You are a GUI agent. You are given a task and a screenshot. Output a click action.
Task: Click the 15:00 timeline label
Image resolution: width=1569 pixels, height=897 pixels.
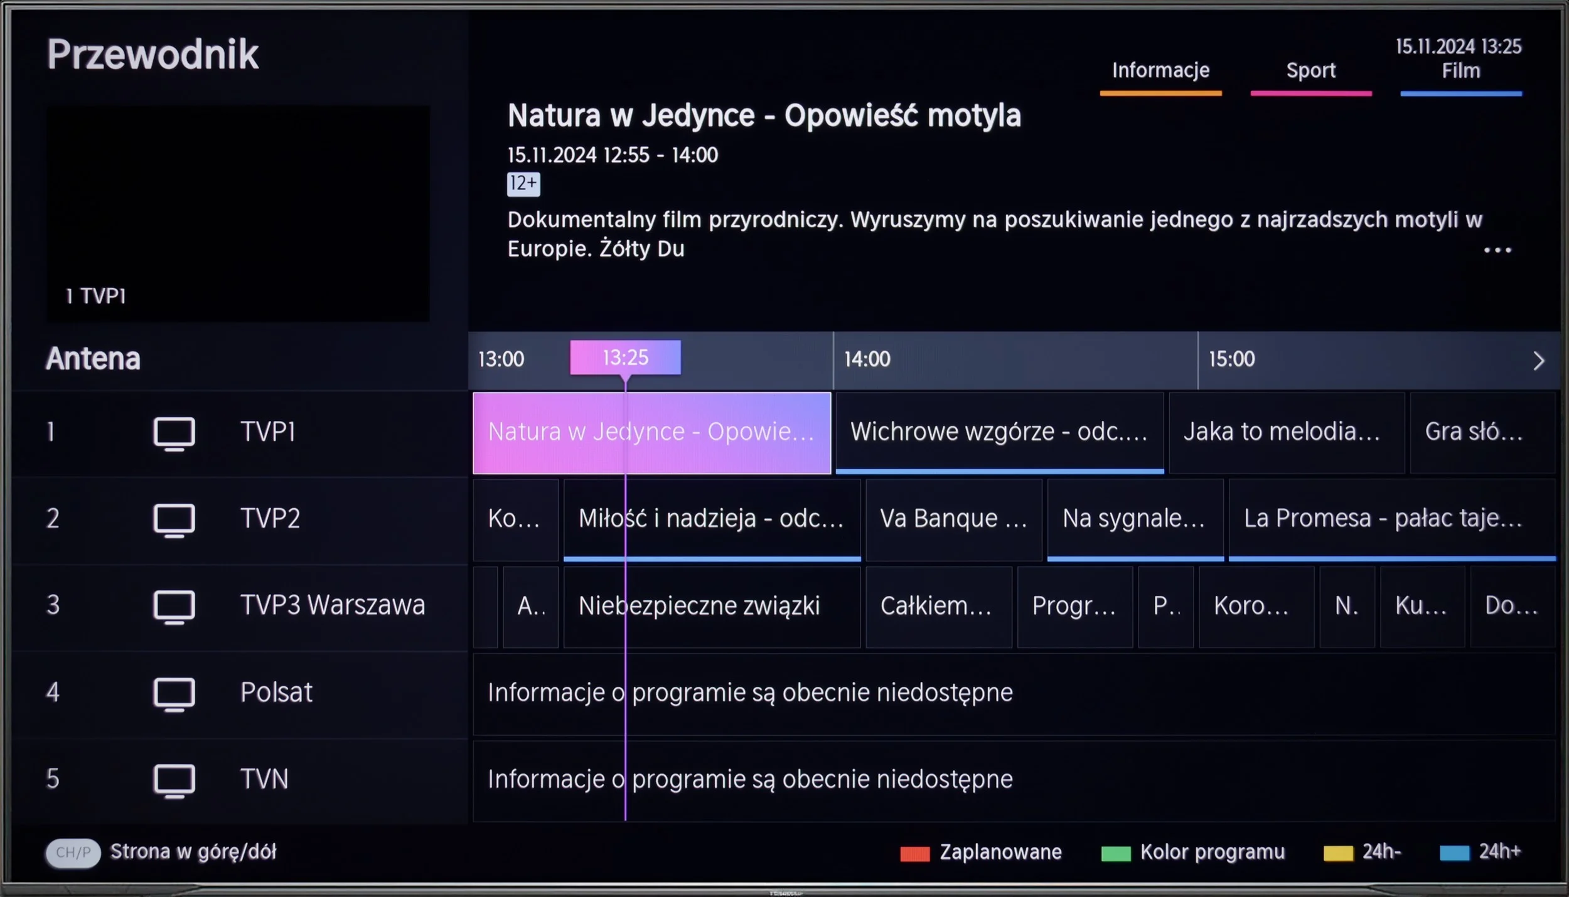[1231, 359]
